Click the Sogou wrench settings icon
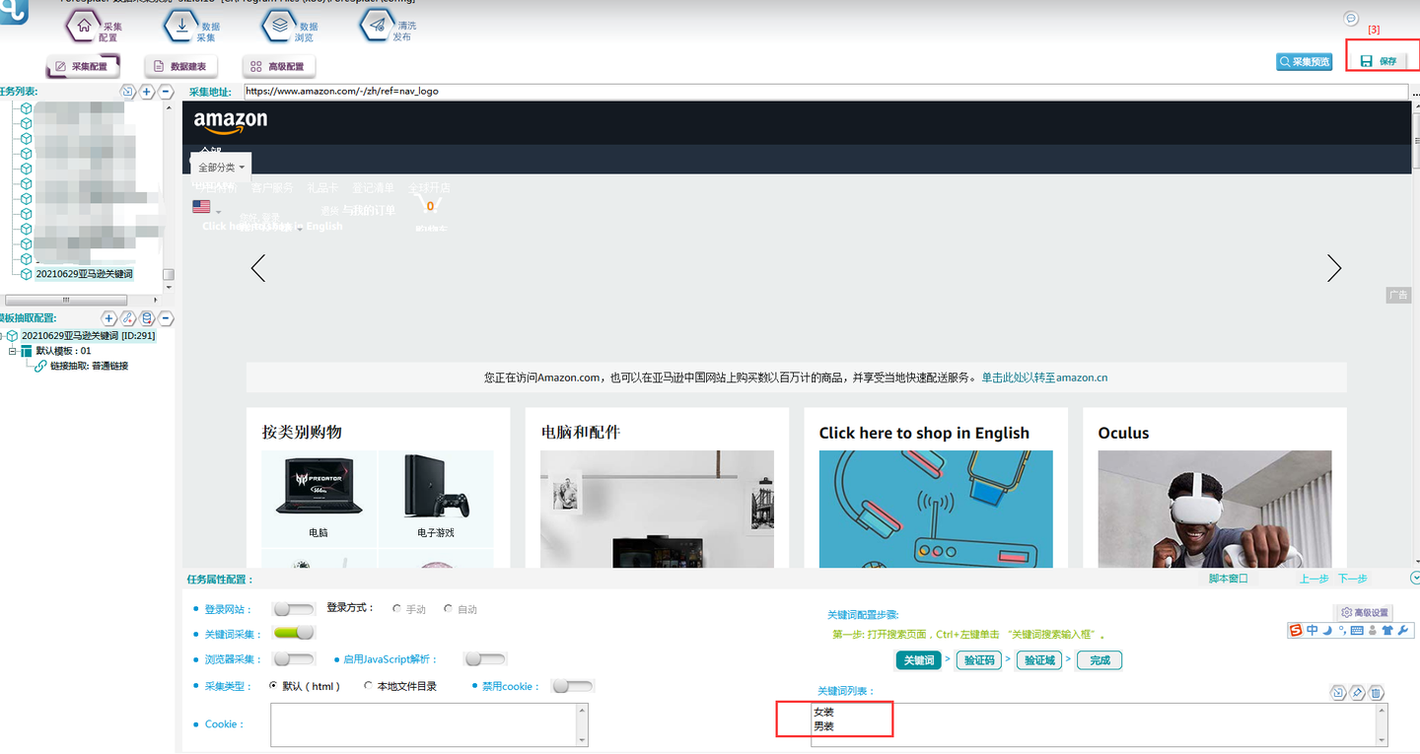This screenshot has width=1420, height=754. [1403, 631]
